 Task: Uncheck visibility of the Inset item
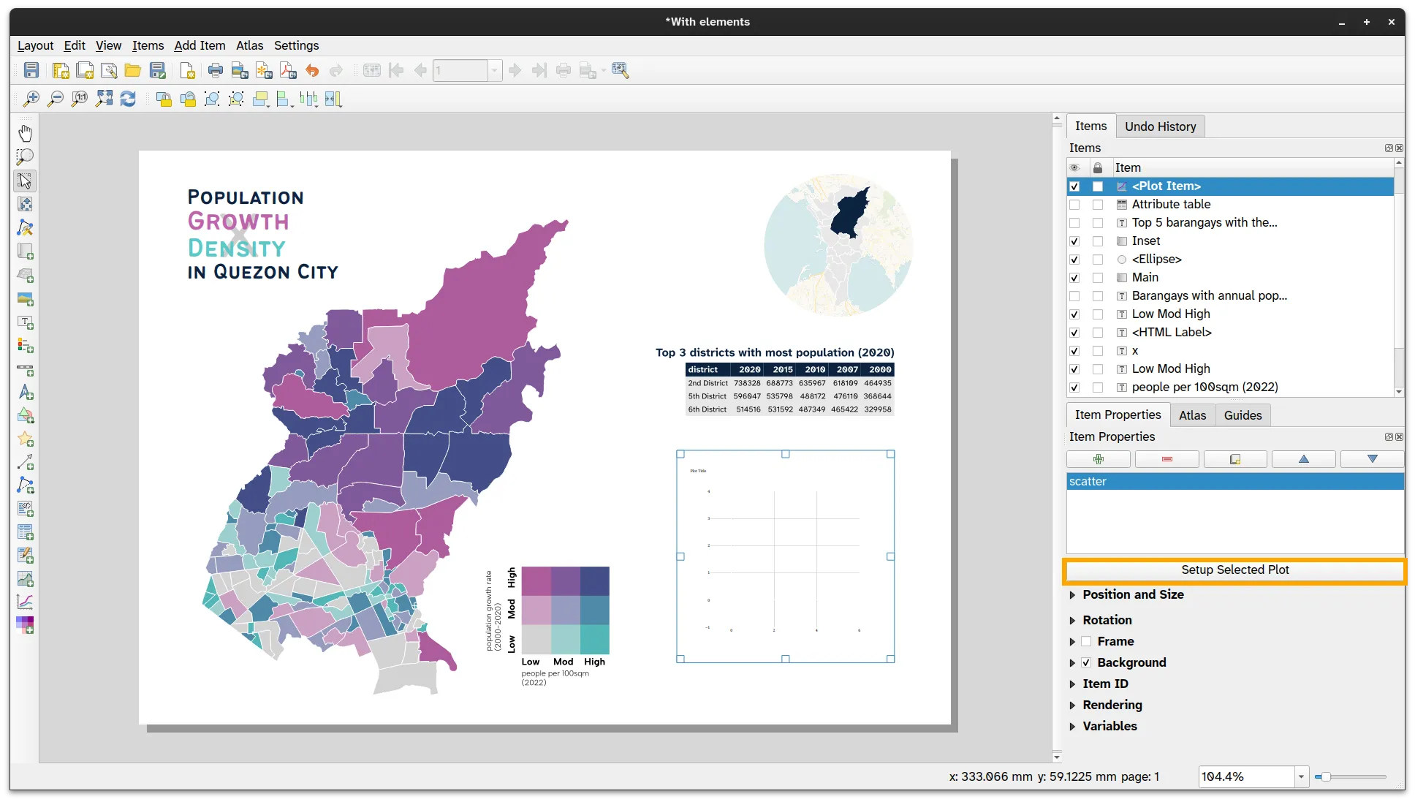pyautogui.click(x=1074, y=241)
